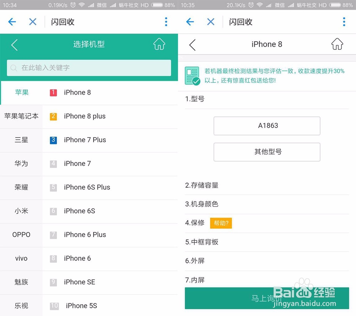Choose iPhone 6 Plus from model list
Screen dimensions: 356x316
point(110,235)
